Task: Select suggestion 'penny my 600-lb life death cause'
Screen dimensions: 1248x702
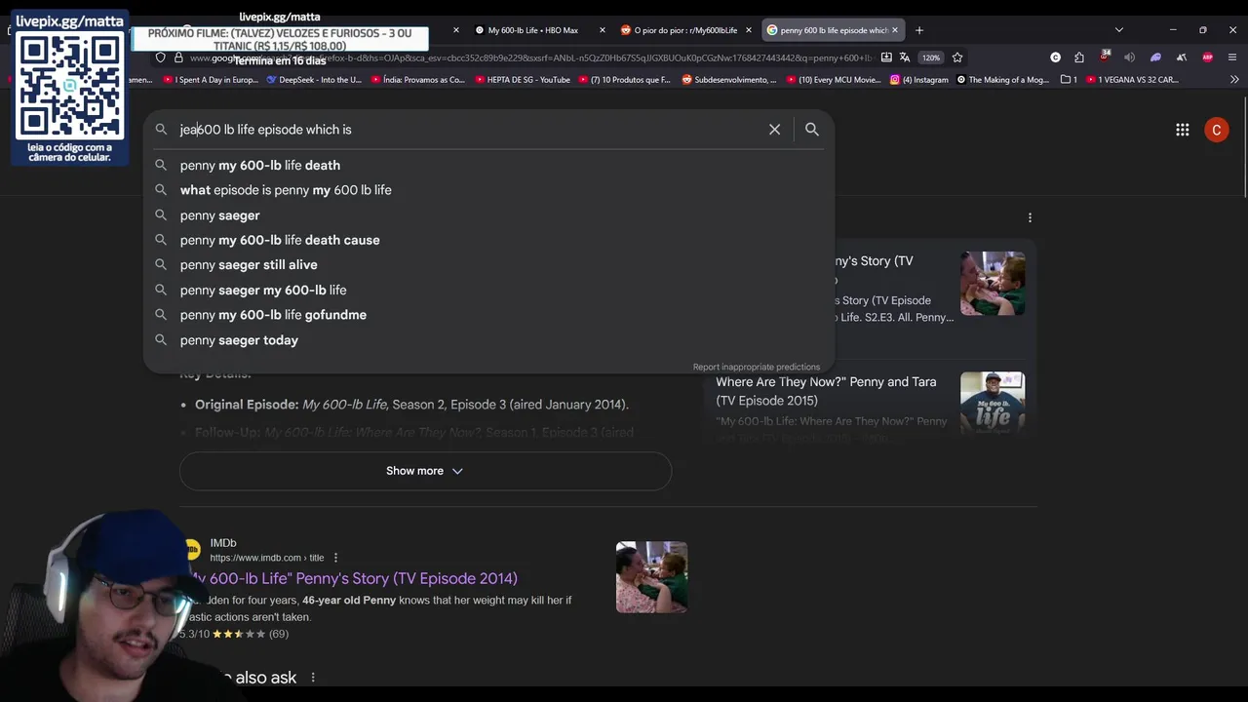Action: point(488,240)
